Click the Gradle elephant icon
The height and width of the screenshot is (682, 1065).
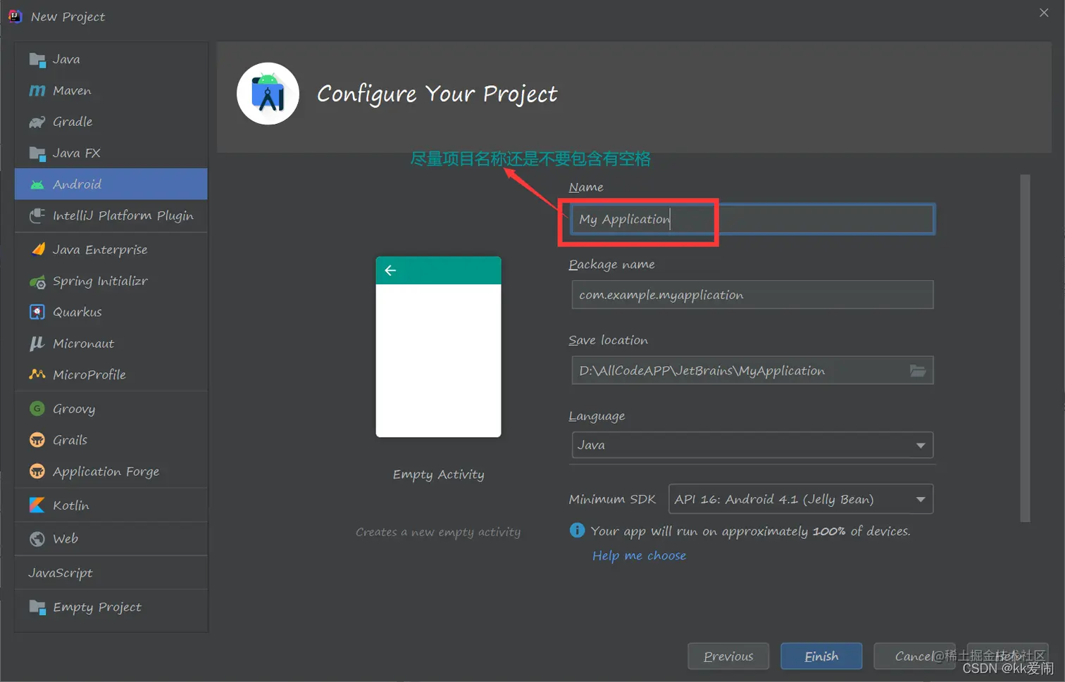click(x=37, y=122)
